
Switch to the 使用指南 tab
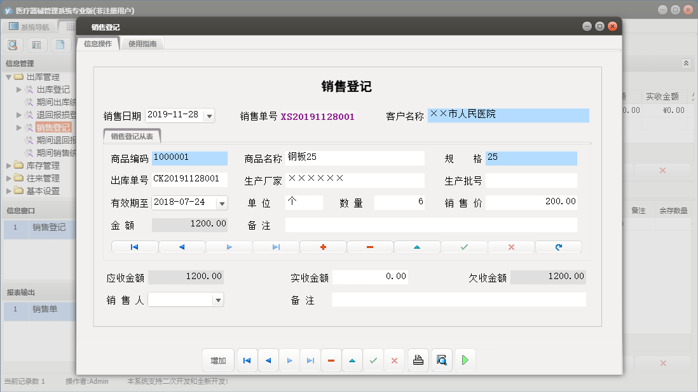coord(141,44)
